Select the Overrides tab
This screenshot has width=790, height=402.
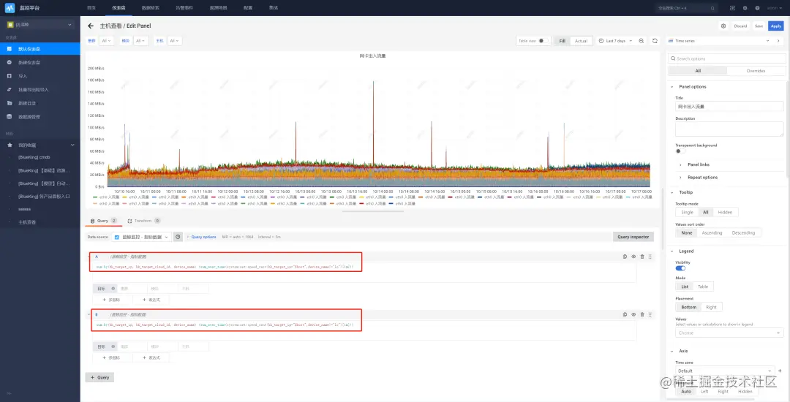point(756,71)
